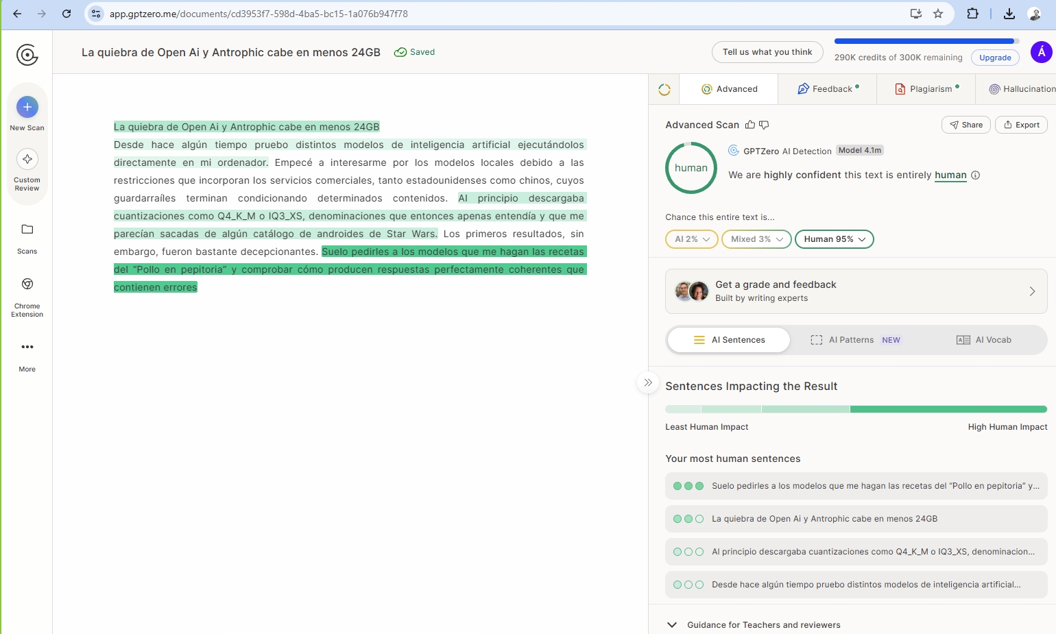Click the Upgrade button

(x=995, y=58)
